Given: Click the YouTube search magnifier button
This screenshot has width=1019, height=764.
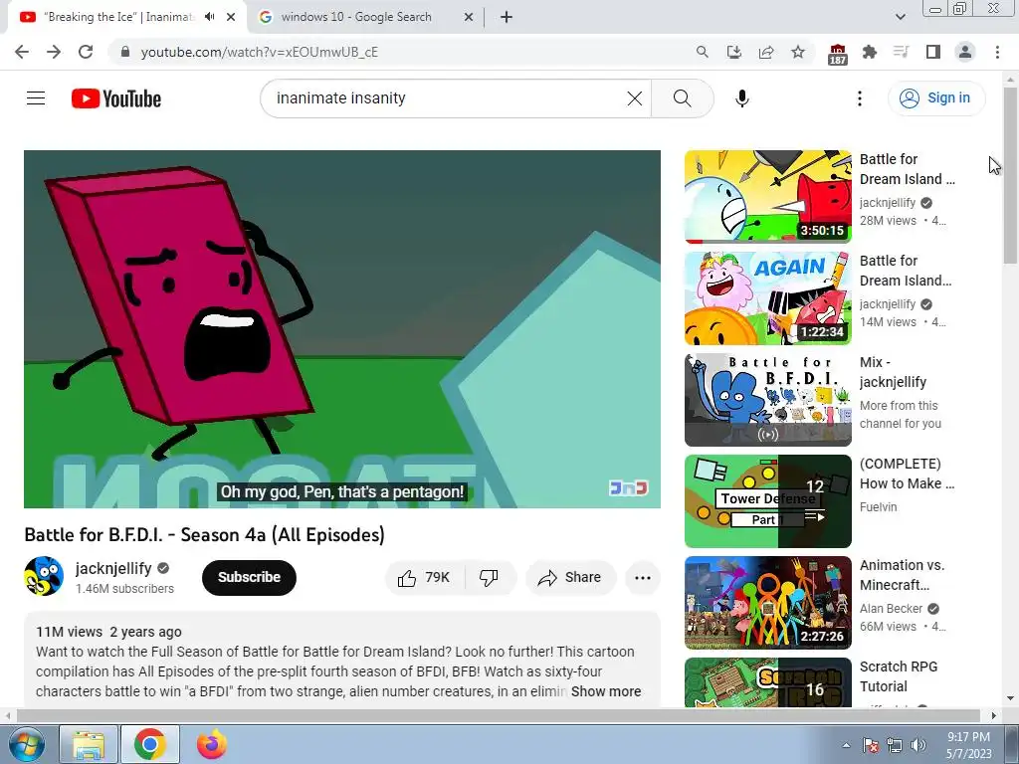Looking at the screenshot, I should [x=683, y=98].
